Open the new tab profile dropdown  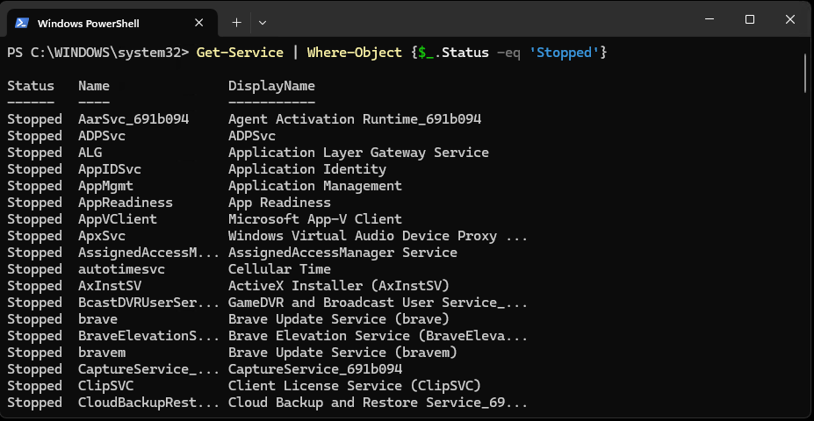coord(263,22)
